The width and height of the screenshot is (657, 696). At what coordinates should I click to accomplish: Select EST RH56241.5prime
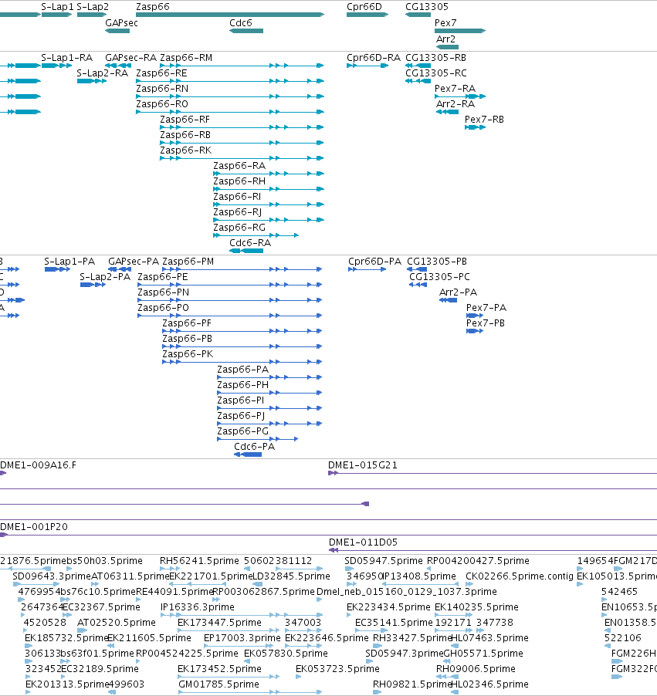[x=199, y=561]
